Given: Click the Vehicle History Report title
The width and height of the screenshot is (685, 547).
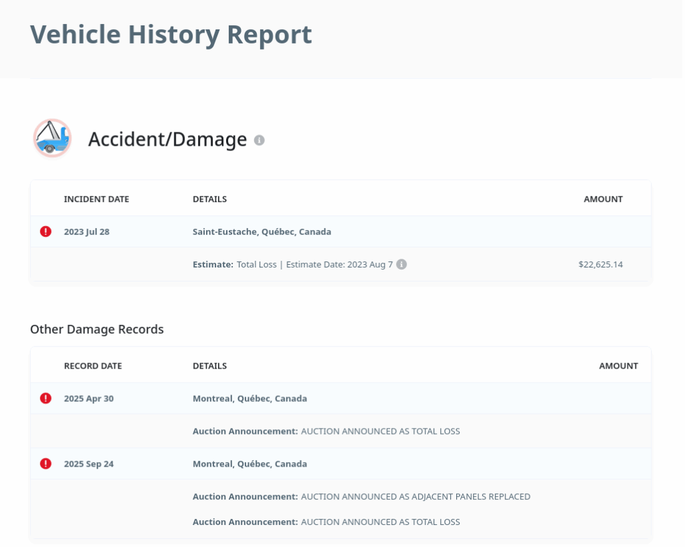Looking at the screenshot, I should click(171, 35).
